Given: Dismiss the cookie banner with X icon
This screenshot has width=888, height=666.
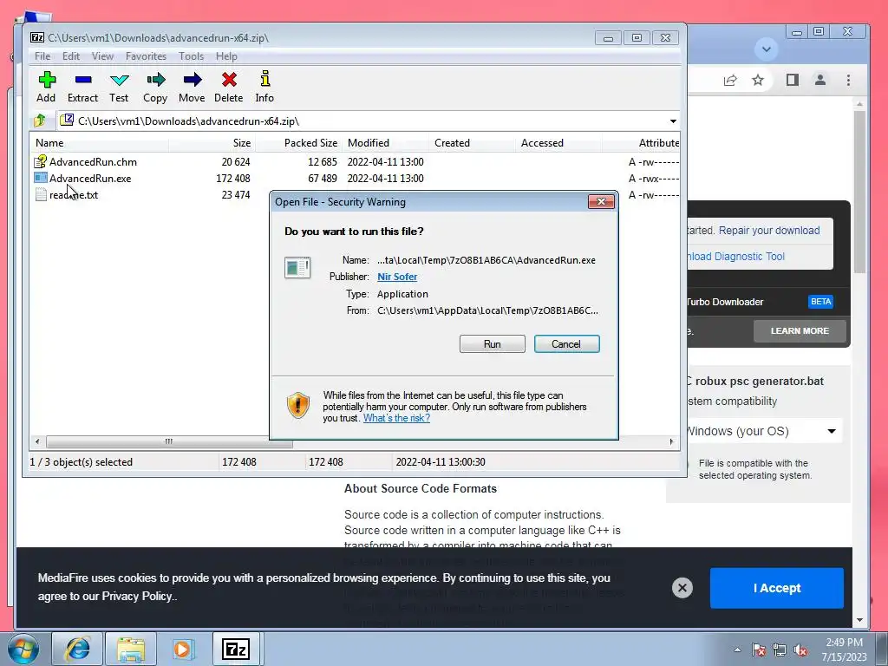Looking at the screenshot, I should pos(682,588).
